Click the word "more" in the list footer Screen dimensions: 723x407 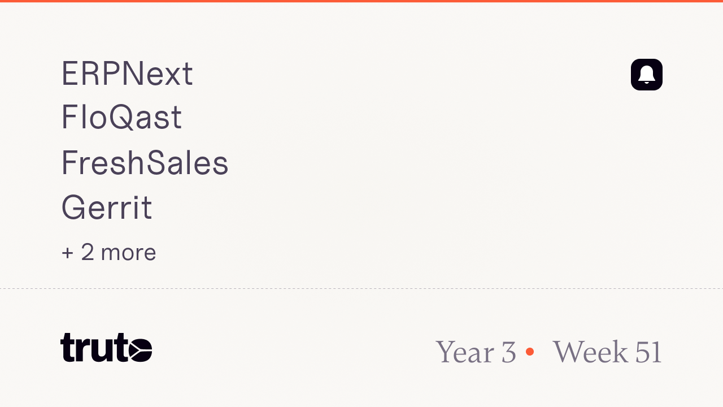coord(128,253)
